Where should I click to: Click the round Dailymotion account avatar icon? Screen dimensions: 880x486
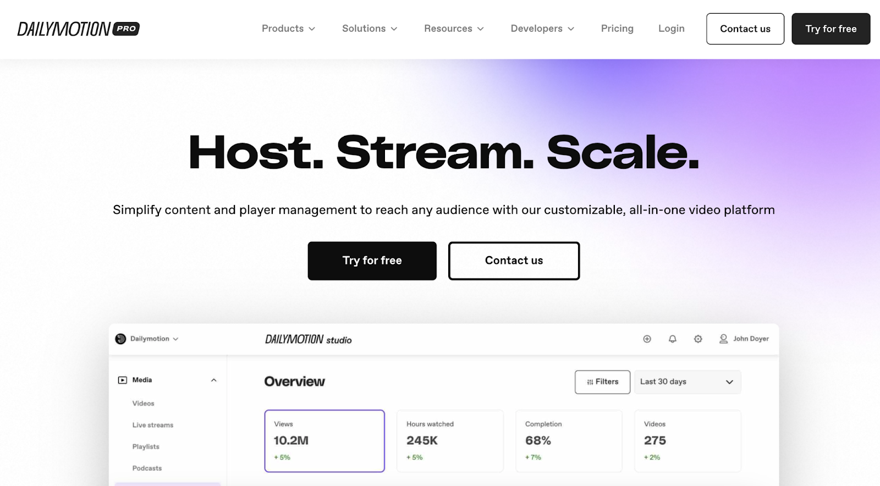tap(120, 339)
